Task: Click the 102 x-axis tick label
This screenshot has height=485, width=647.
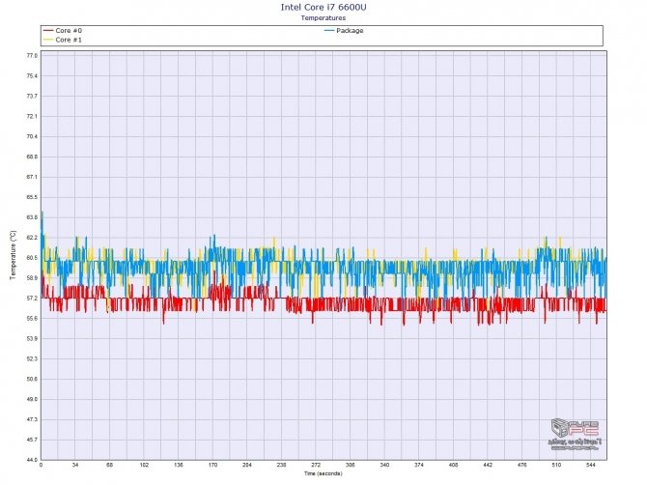Action: [x=144, y=465]
